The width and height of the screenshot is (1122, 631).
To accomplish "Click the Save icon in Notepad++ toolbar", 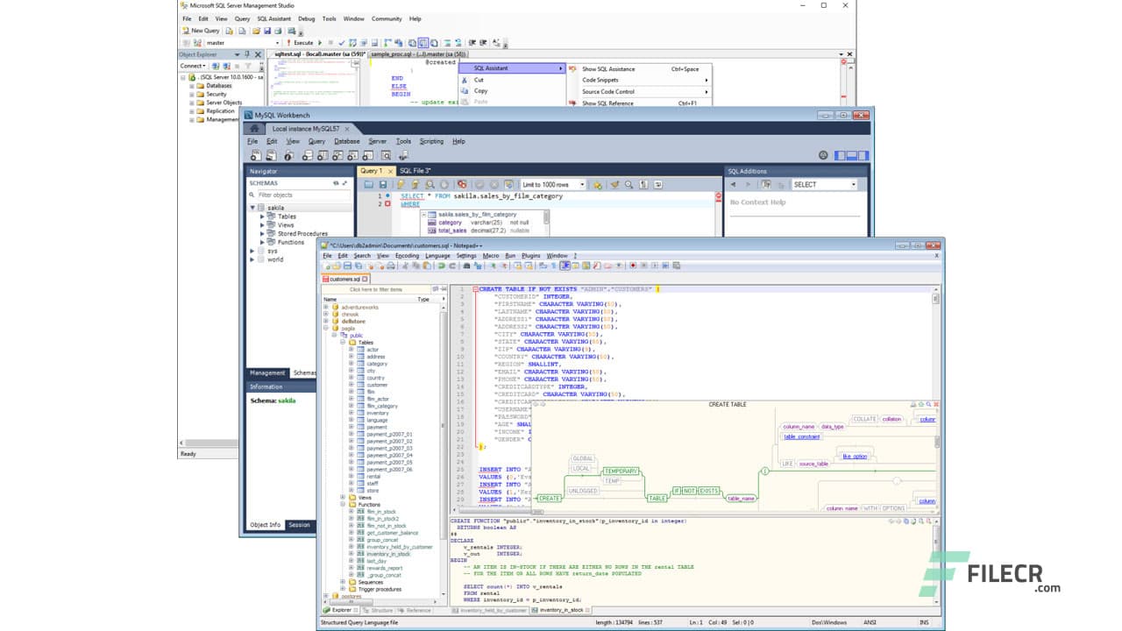I will point(346,267).
